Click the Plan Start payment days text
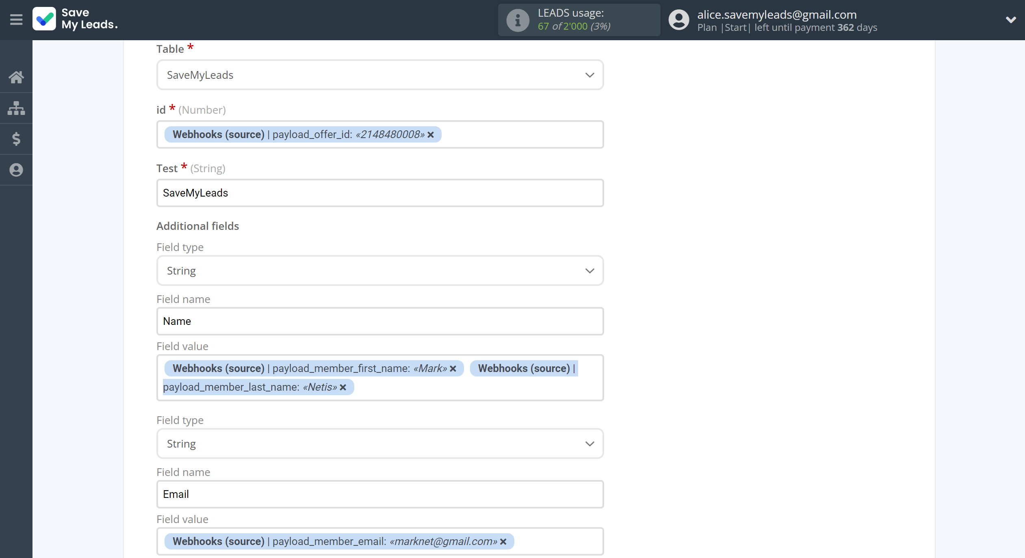This screenshot has width=1025, height=558. [787, 28]
